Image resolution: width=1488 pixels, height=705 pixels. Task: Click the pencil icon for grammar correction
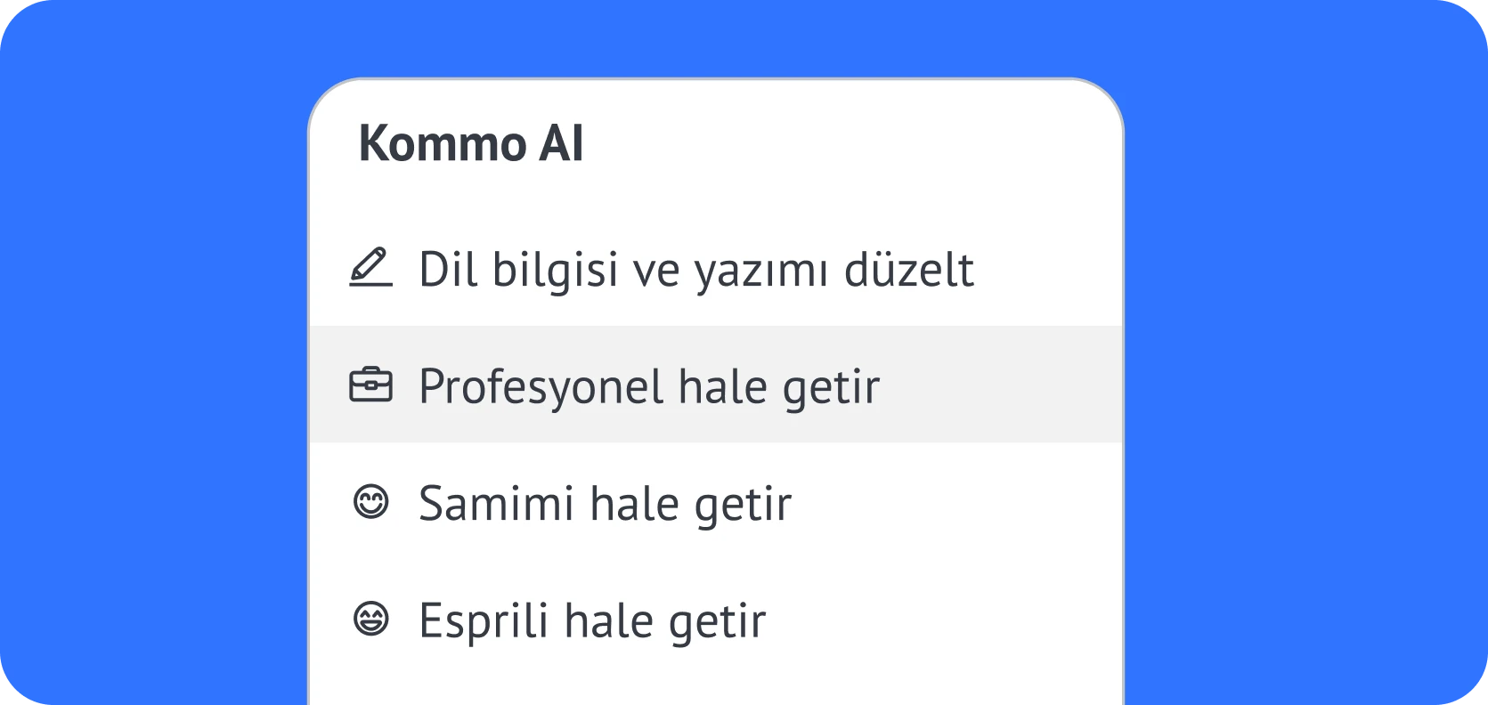coord(370,268)
